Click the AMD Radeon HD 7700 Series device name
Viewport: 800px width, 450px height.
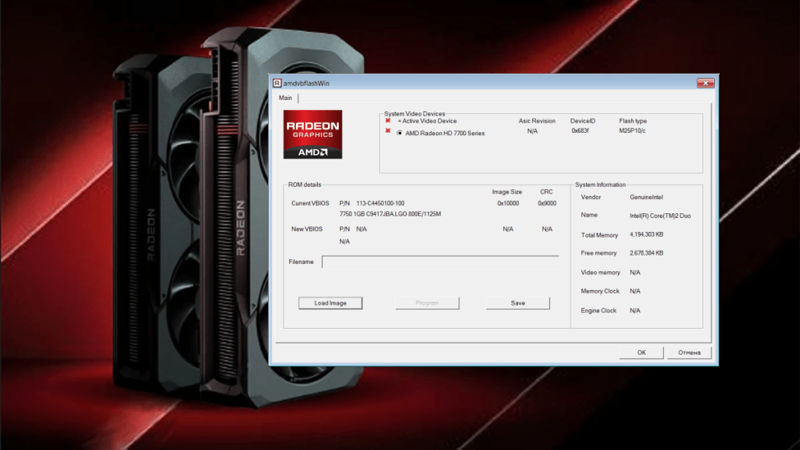tap(445, 133)
